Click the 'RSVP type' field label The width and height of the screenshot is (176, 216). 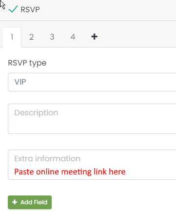click(27, 63)
